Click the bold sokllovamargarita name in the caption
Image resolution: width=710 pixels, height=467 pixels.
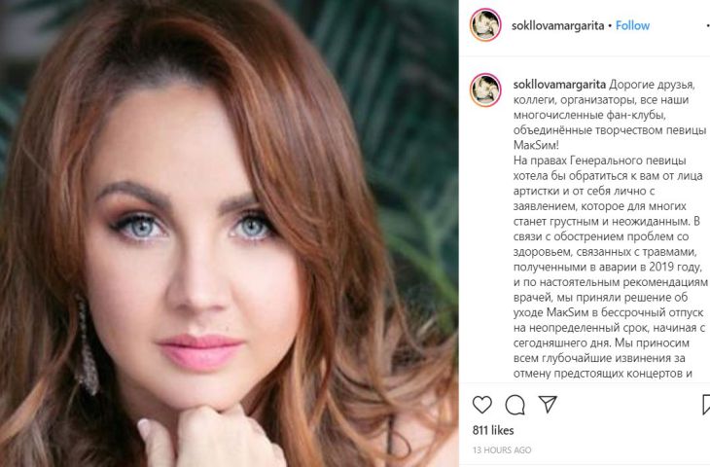(x=559, y=85)
